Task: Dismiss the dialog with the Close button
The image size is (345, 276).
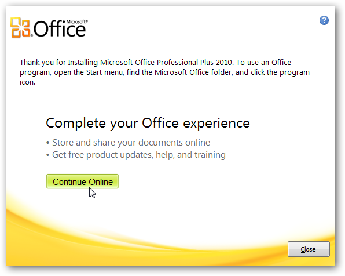Action: (x=309, y=249)
